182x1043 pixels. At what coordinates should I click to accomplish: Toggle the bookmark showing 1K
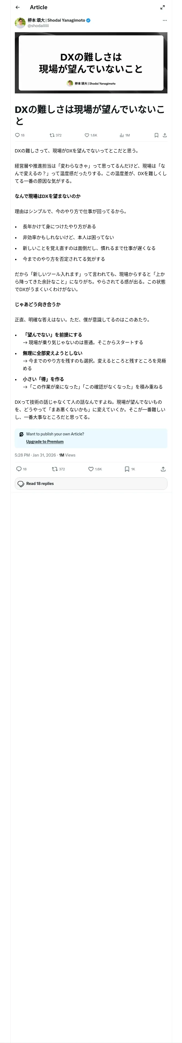(127, 469)
